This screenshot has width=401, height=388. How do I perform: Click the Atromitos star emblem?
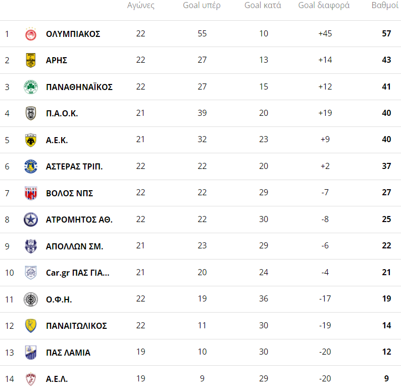(x=31, y=220)
